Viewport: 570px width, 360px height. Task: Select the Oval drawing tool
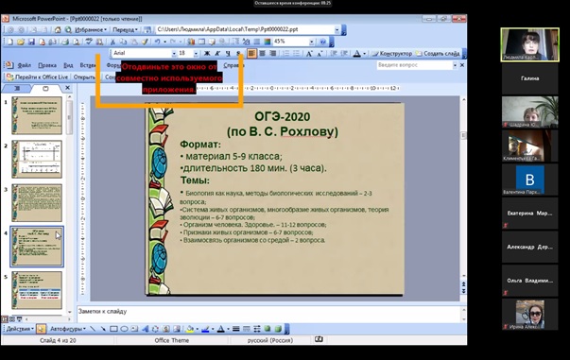(125, 329)
